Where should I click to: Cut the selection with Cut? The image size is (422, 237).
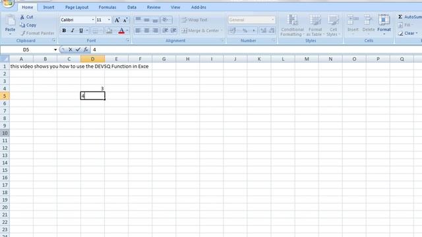pyautogui.click(x=26, y=17)
